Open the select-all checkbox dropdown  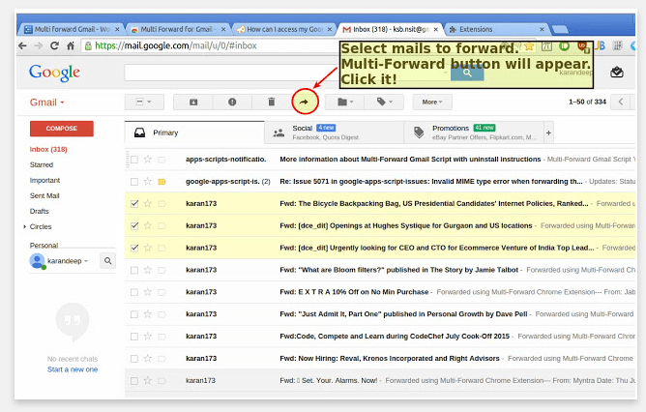[144, 102]
